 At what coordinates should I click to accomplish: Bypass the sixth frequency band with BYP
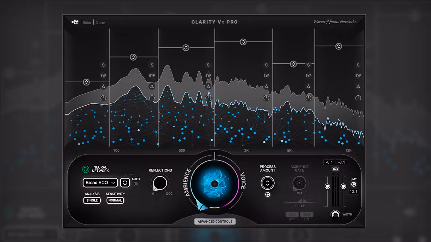coord(358,76)
